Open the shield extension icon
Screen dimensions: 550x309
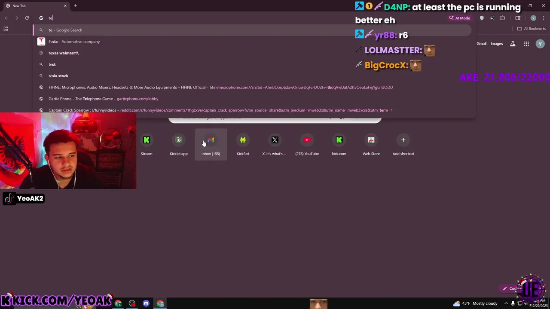pos(482,18)
